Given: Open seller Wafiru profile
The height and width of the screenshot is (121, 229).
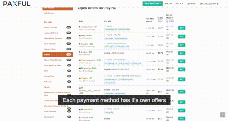Looking at the screenshot, I should 86,78.
